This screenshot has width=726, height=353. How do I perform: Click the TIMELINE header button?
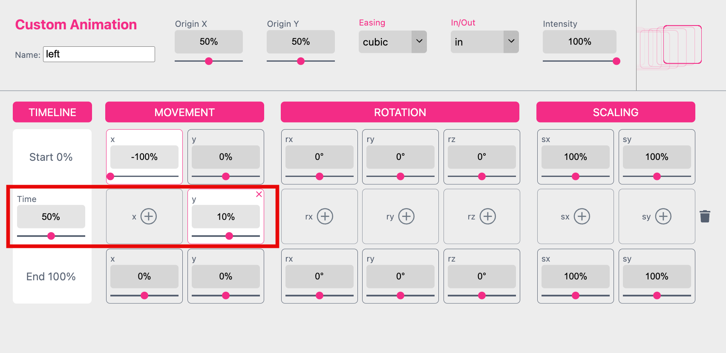point(52,112)
